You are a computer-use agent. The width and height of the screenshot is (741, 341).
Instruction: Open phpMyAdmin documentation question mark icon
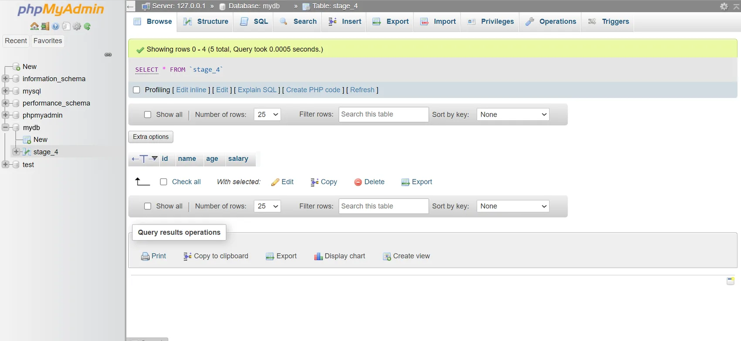(55, 27)
